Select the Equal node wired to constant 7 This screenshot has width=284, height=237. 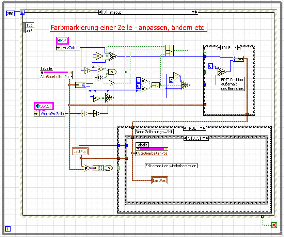(x=144, y=81)
